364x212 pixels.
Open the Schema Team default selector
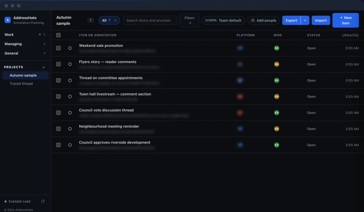tap(223, 20)
